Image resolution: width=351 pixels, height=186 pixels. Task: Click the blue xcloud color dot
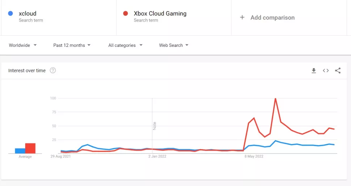10,14
